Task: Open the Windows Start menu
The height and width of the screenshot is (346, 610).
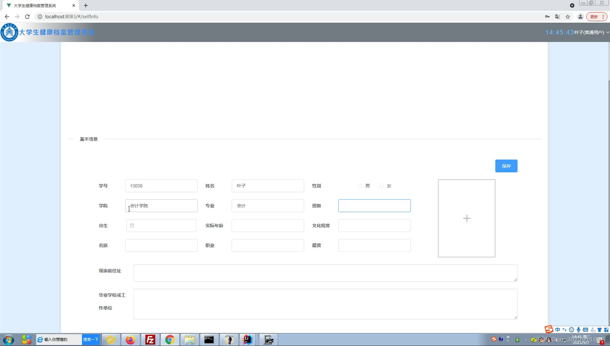Action: point(9,340)
